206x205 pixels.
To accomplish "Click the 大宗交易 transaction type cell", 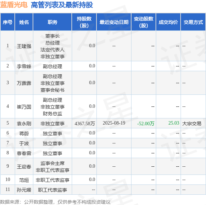I will pyautogui.click(x=192, y=124).
